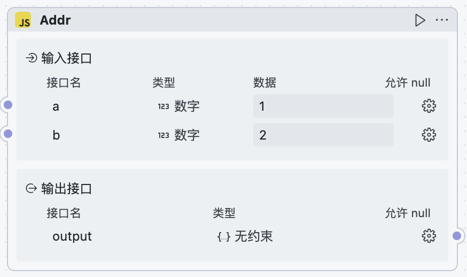The width and height of the screenshot is (467, 277).
Task: Click the 数字 type label for a
Action: (187, 106)
